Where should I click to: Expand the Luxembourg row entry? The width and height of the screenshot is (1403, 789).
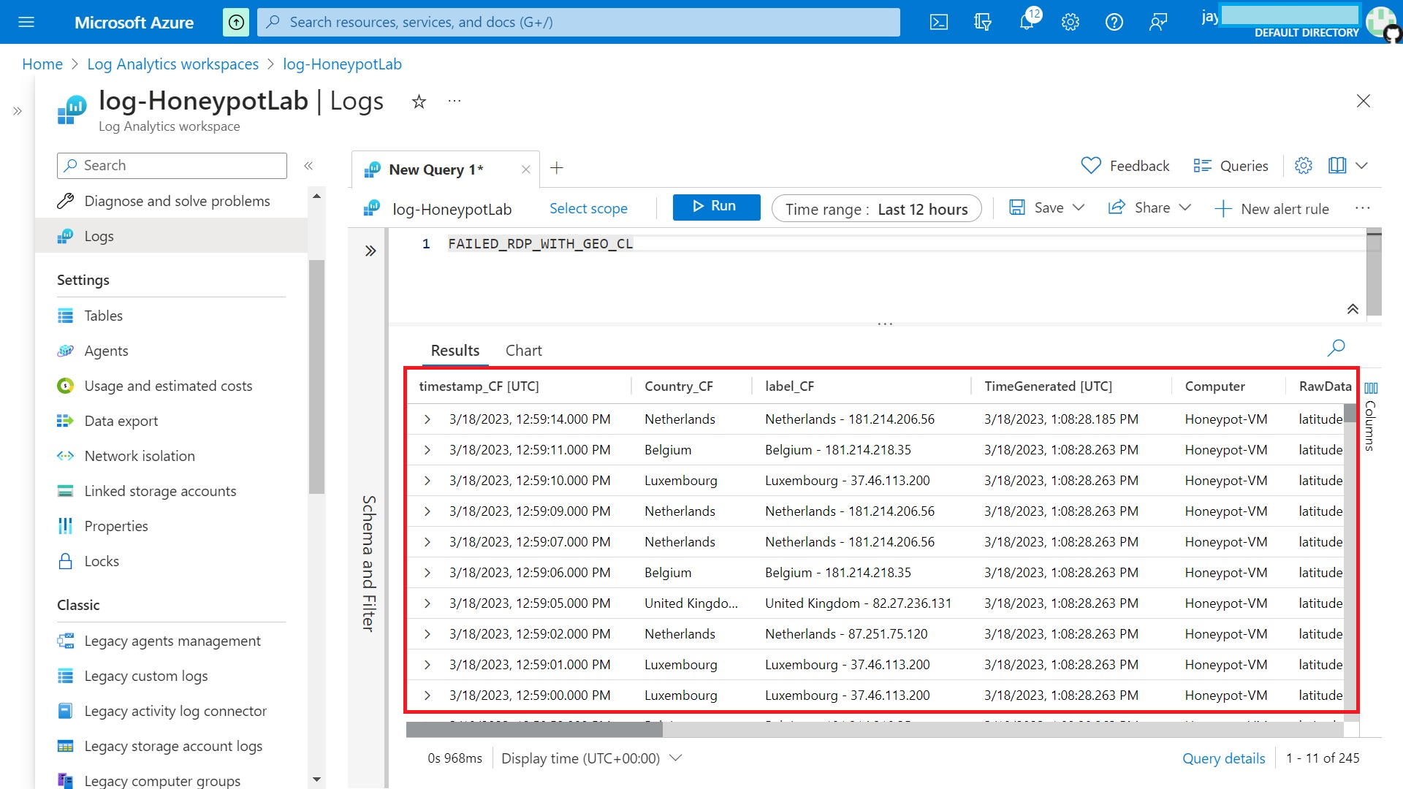(427, 480)
